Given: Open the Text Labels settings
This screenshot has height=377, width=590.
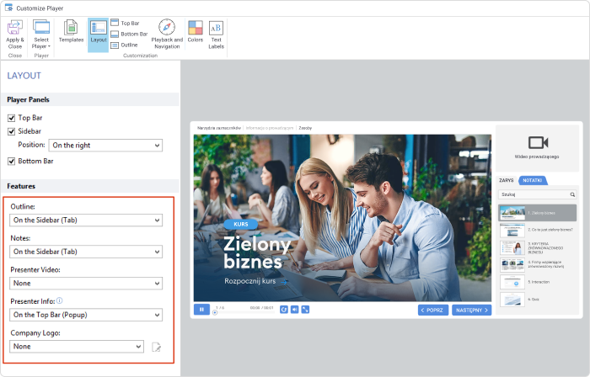Looking at the screenshot, I should point(216,35).
